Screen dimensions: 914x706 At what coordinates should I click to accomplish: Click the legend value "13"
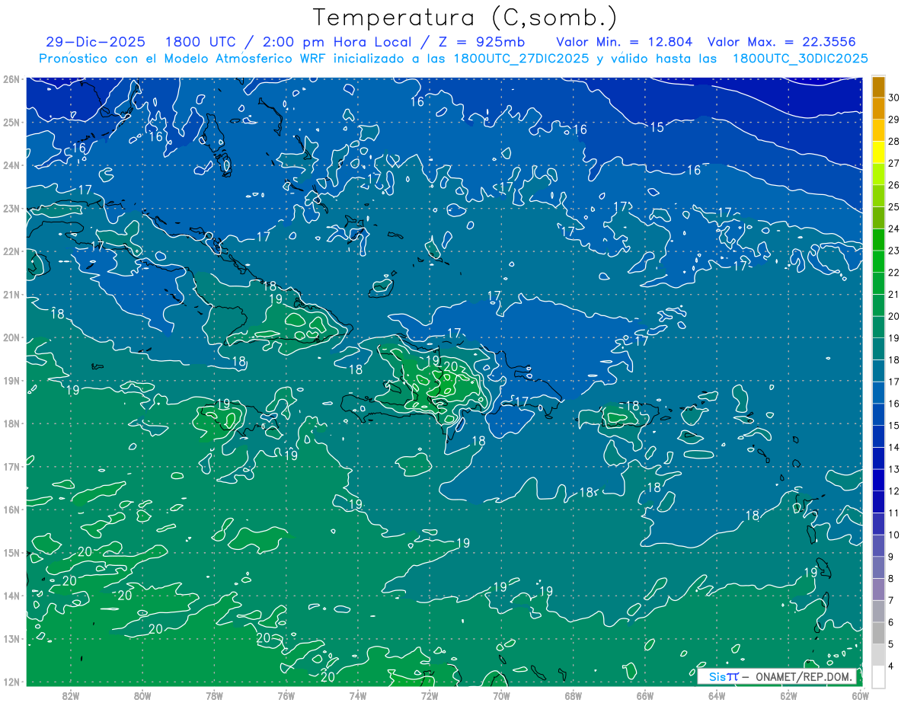coord(894,469)
